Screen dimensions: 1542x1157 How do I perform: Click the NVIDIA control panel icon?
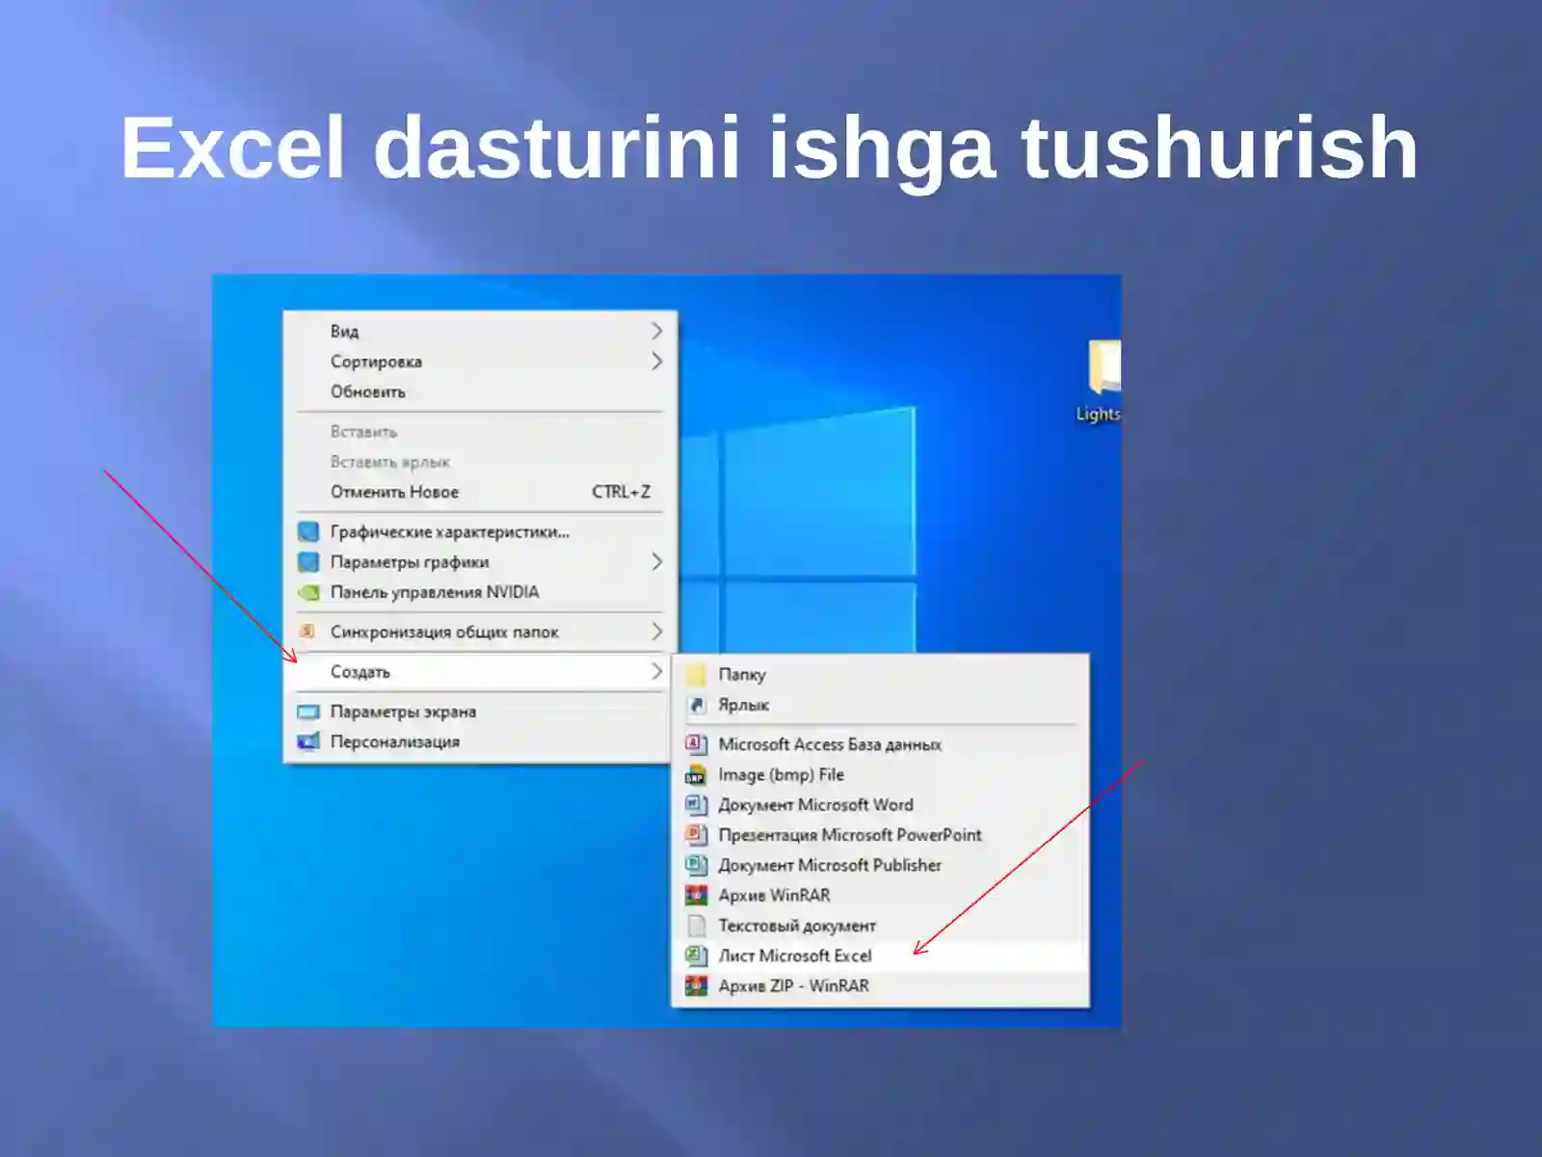(x=307, y=592)
